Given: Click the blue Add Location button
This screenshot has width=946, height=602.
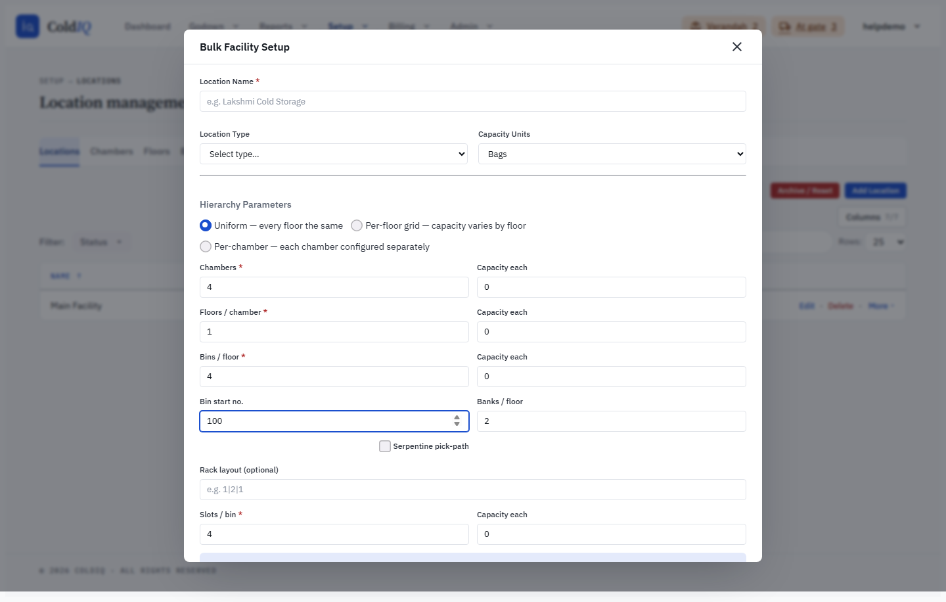Looking at the screenshot, I should pyautogui.click(x=876, y=191).
